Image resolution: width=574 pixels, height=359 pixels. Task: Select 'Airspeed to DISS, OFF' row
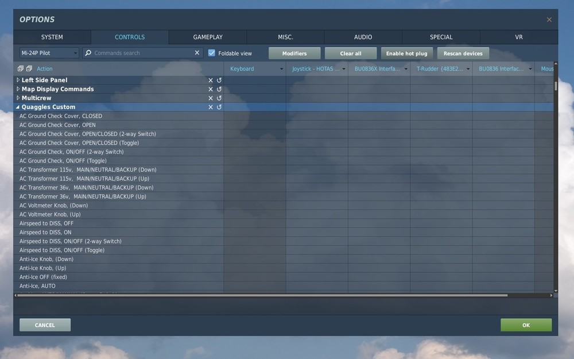[x=119, y=223]
